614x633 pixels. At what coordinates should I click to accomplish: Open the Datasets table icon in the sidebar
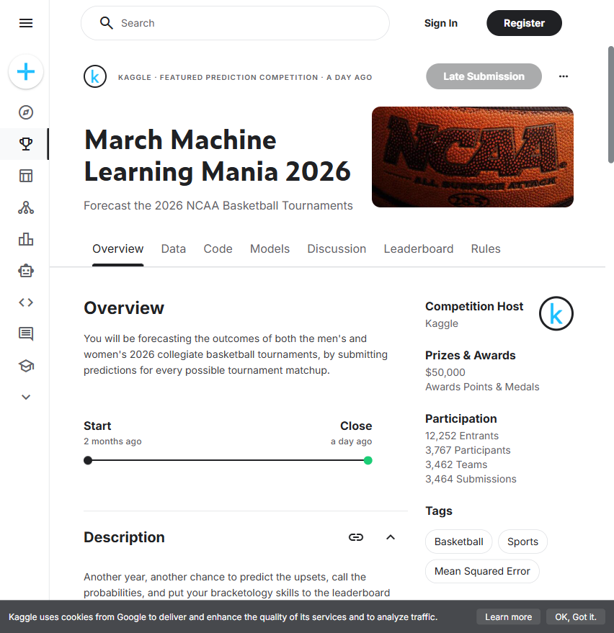(x=26, y=176)
